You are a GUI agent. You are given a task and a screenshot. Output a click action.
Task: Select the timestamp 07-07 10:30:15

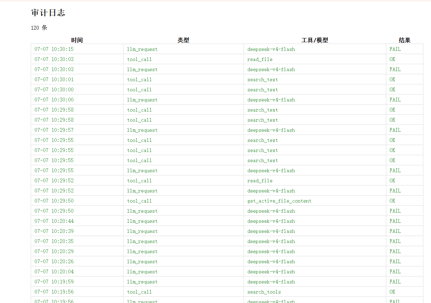coord(54,49)
